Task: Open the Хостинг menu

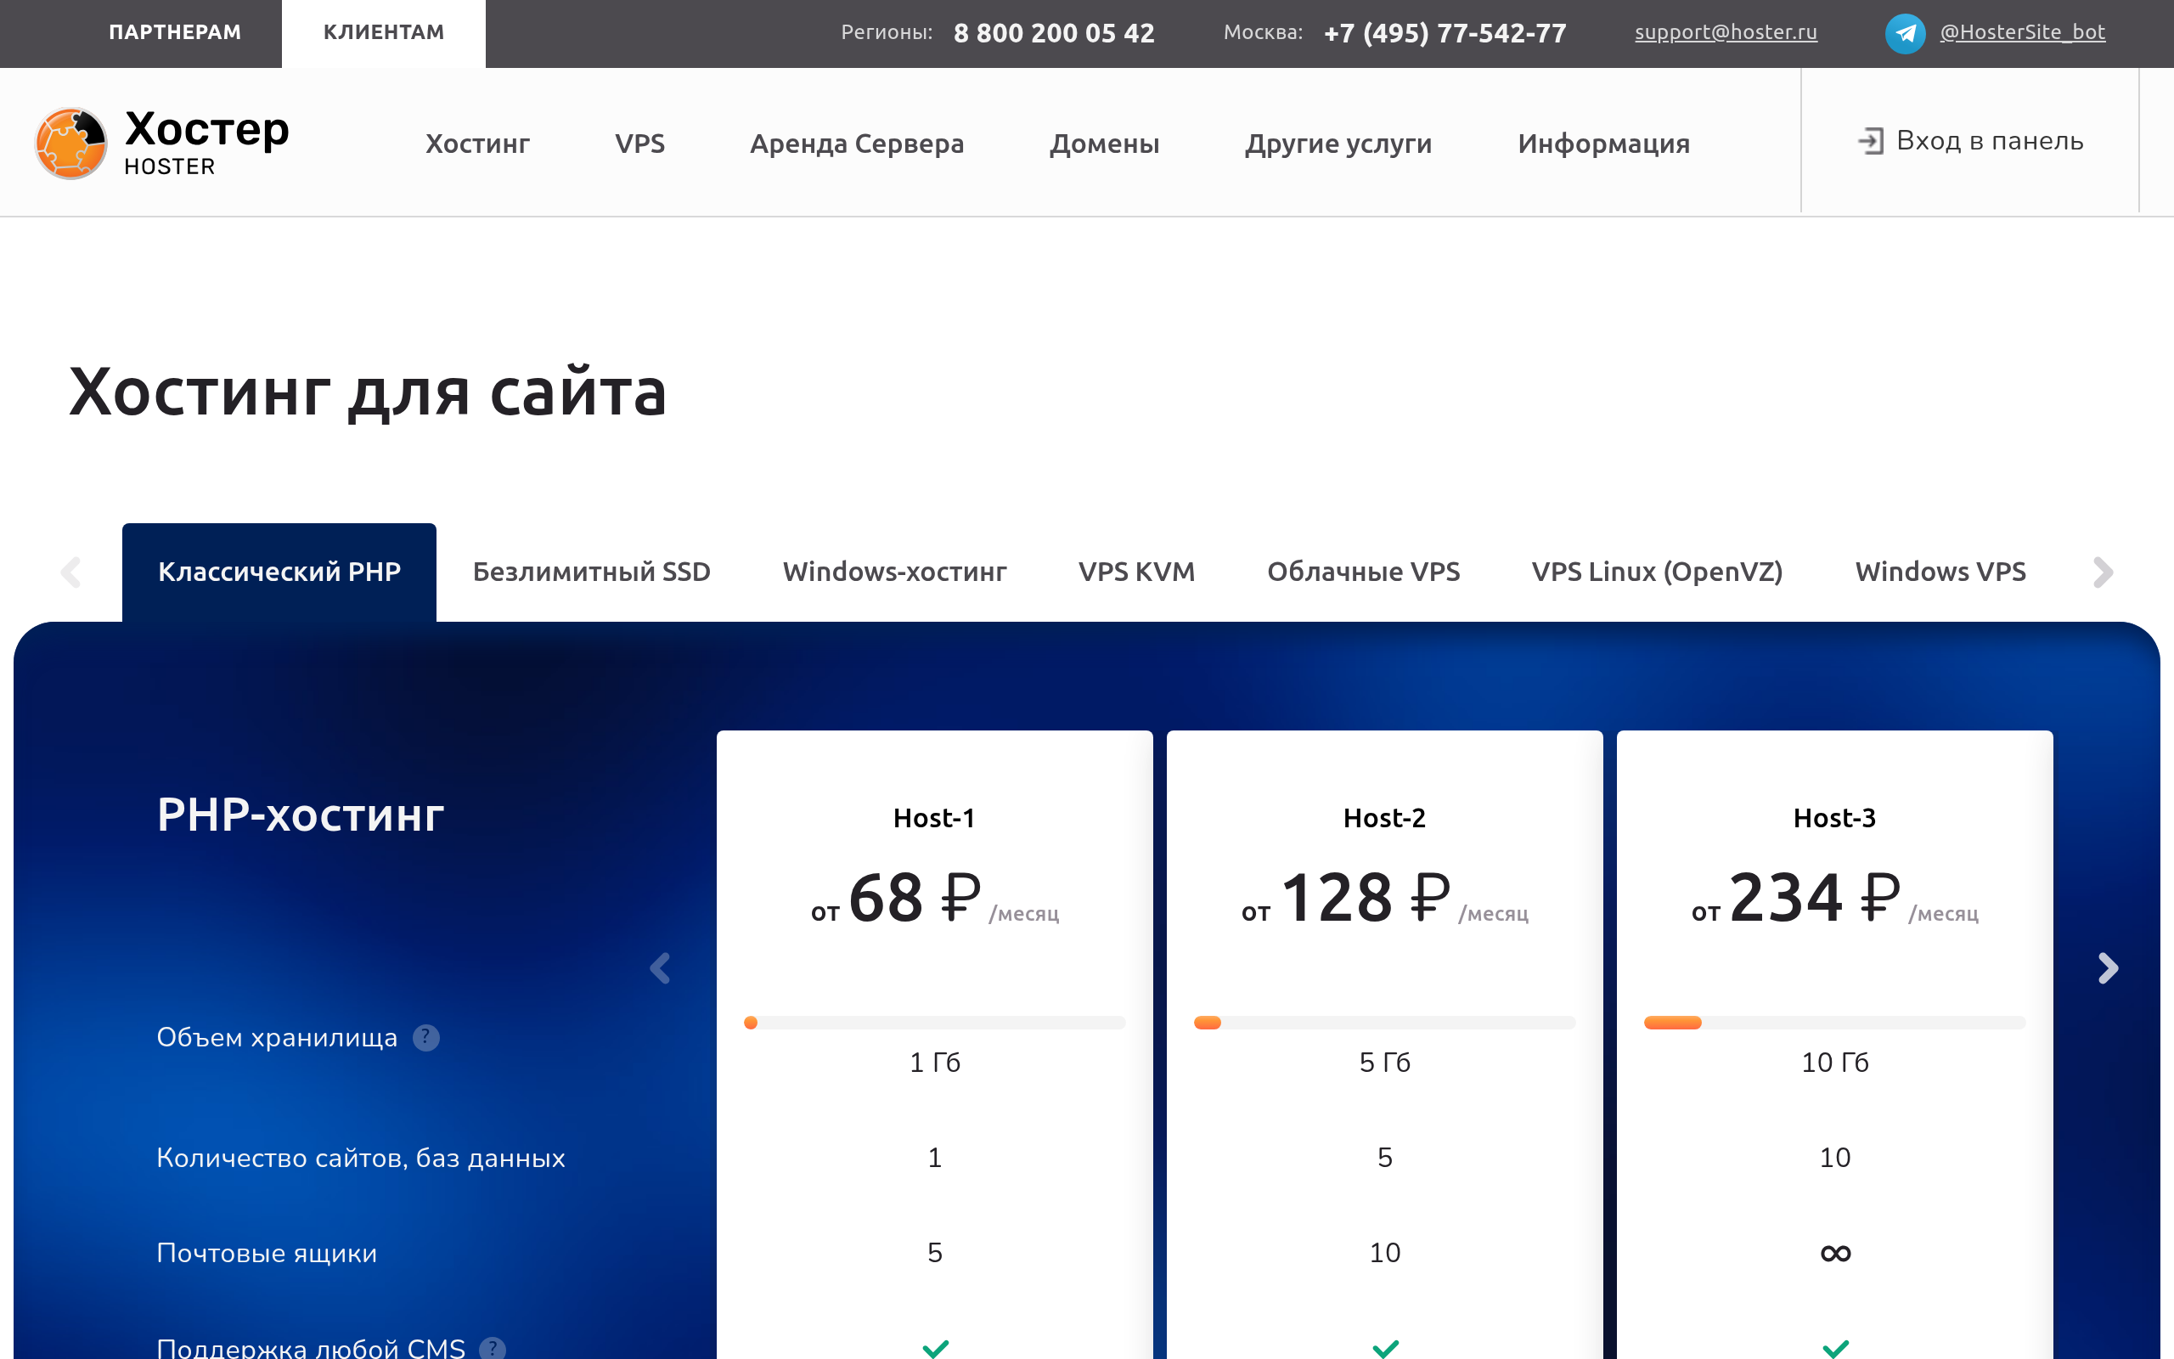Action: [478, 143]
